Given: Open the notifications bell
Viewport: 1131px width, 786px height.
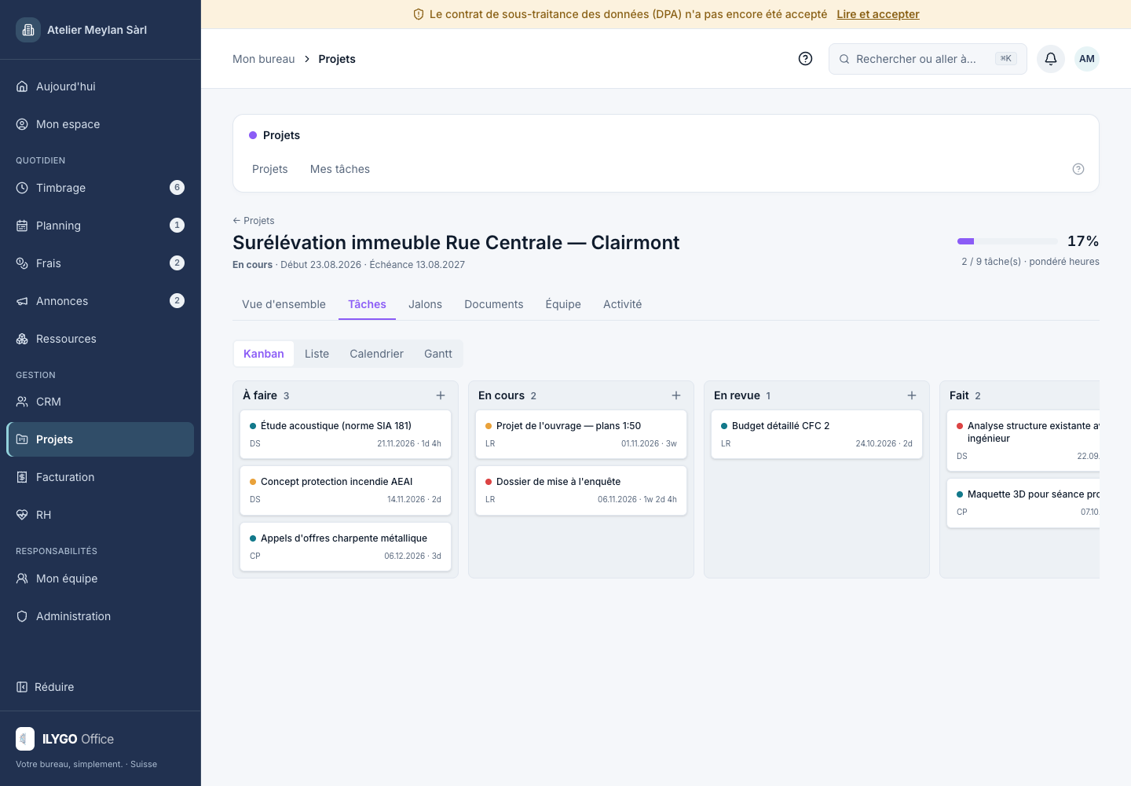Looking at the screenshot, I should coord(1051,59).
